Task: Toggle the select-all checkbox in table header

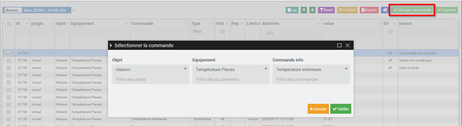Action: pos(9,24)
